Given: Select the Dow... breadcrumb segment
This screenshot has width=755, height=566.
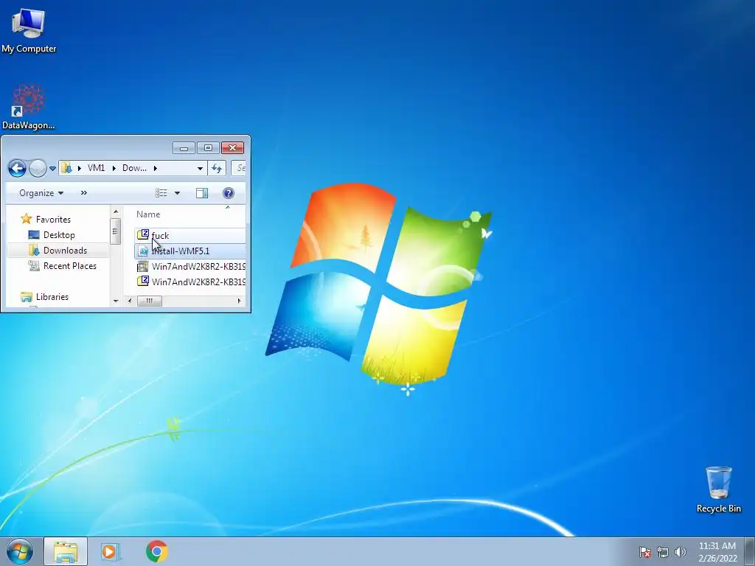Looking at the screenshot, I should pos(134,168).
